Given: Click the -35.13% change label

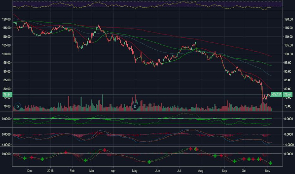Looking at the screenshot, I should click(277, 94).
